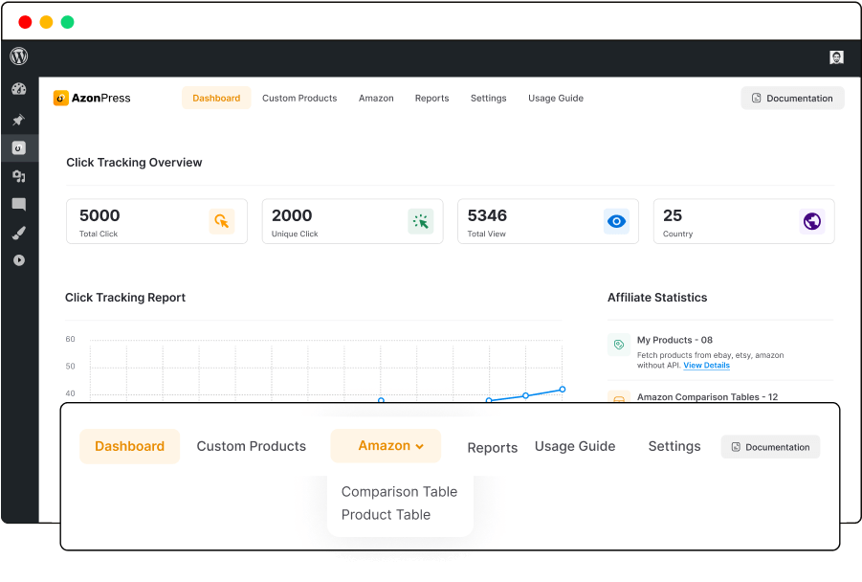The width and height of the screenshot is (862, 582).
Task: Click the red close window button
Action: pyautogui.click(x=25, y=22)
